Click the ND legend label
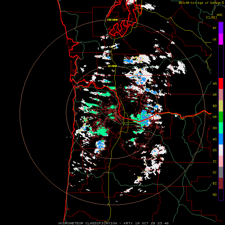 coord(214,195)
